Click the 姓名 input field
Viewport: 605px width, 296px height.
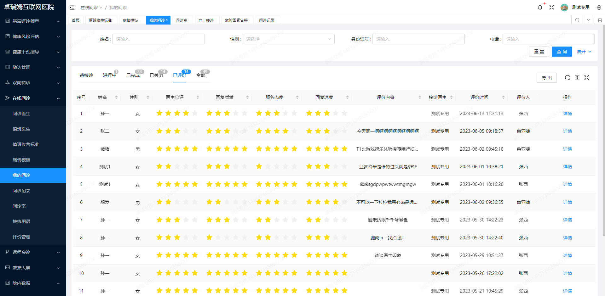[x=158, y=39]
